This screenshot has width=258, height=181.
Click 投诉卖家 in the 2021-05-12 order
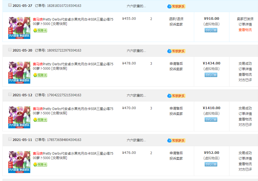pyautogui.click(x=176, y=114)
